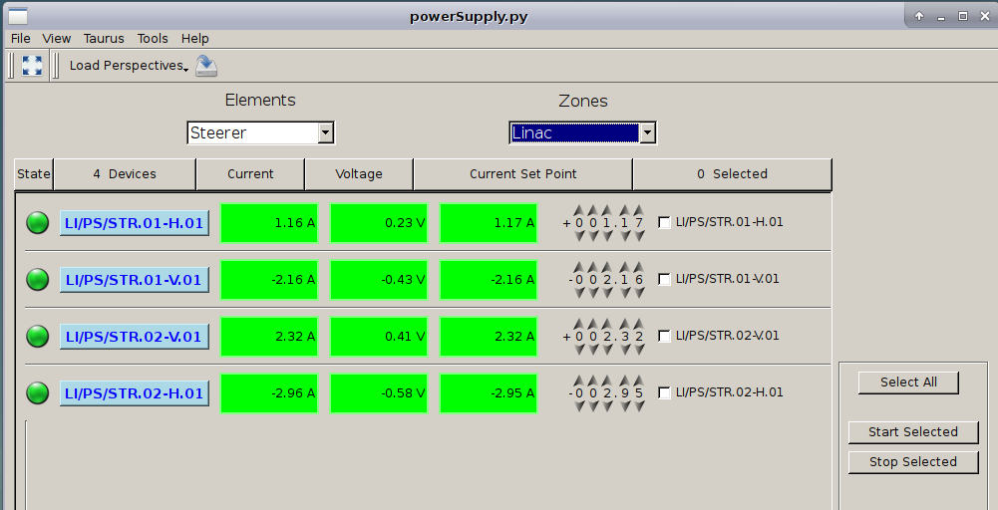The height and width of the screenshot is (510, 998).
Task: Click green state LED of LI/PS/STR.02-H.01
Action: coord(38,393)
